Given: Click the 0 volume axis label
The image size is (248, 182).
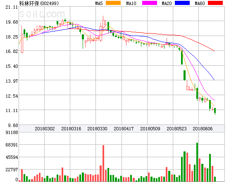Looking at the screenshot, I should [x=17, y=180].
